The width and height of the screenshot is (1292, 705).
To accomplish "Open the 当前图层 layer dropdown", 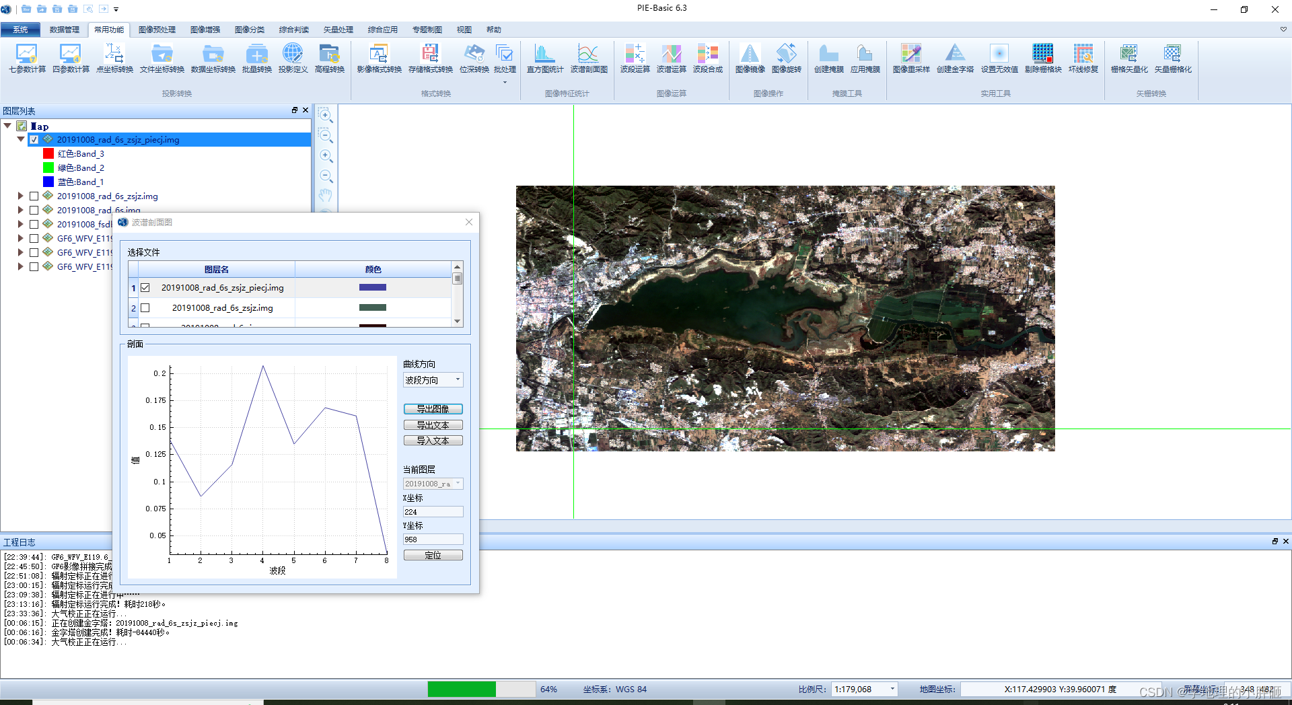I will point(433,484).
